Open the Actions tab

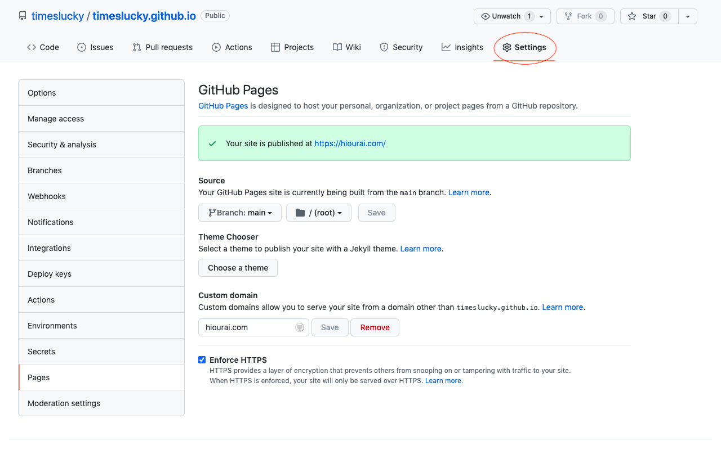[232, 47]
